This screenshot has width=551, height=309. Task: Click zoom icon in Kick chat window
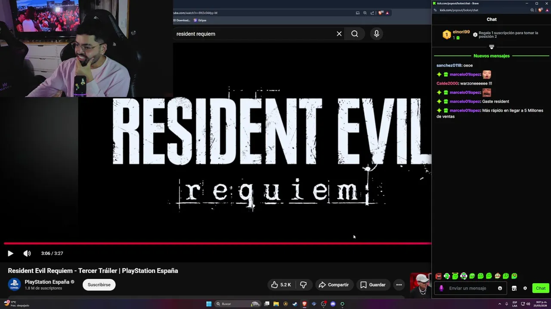point(532,10)
